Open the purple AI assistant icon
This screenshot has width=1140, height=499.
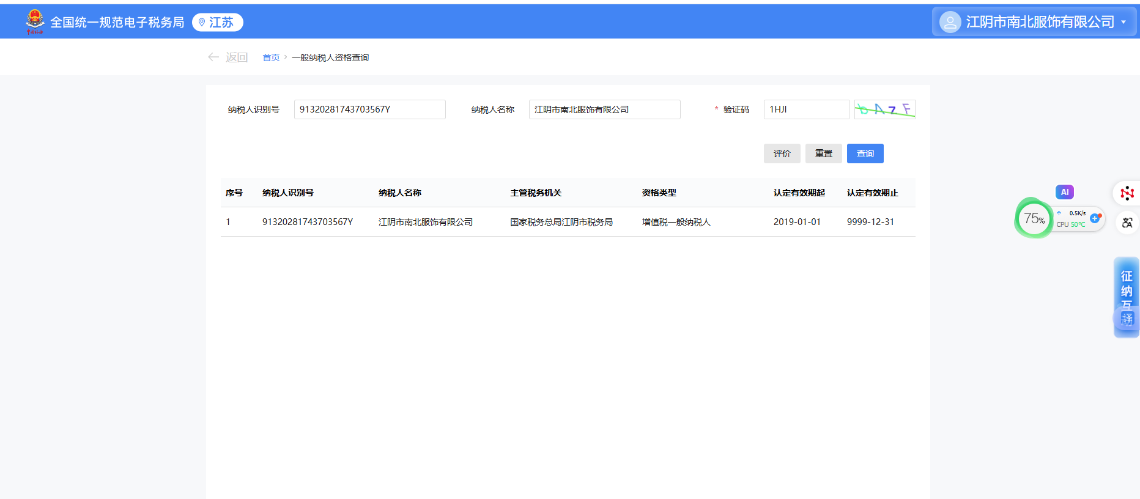[1064, 192]
